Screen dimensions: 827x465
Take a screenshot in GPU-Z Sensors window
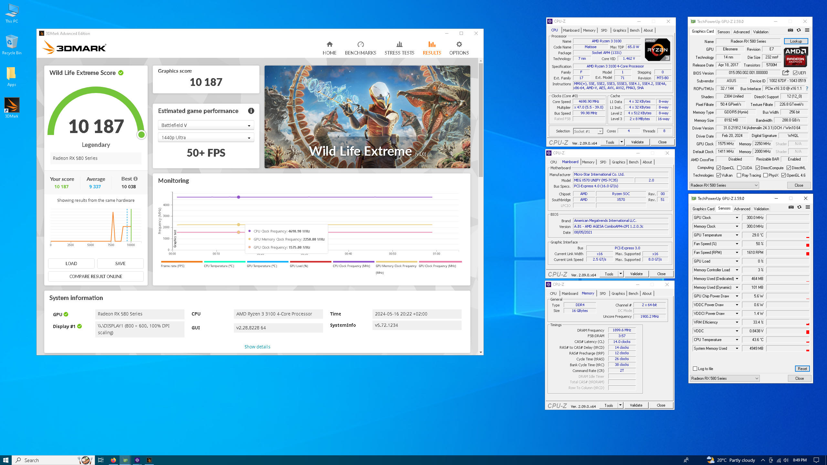(791, 207)
